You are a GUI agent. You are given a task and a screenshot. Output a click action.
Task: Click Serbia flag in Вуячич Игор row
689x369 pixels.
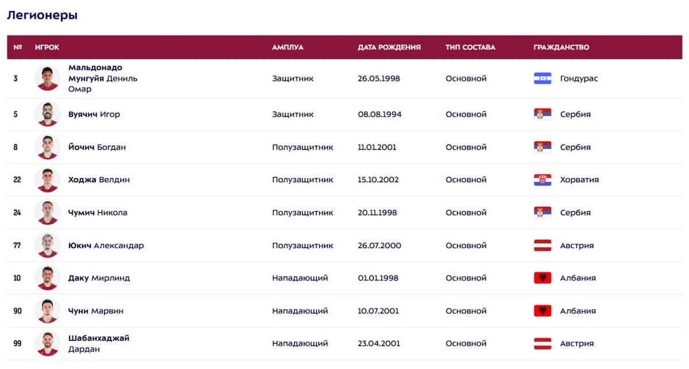[x=543, y=114]
